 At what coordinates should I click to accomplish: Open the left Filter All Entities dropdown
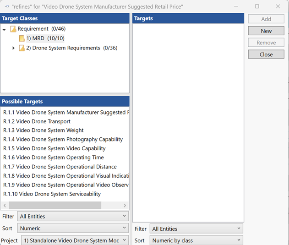coord(73,216)
